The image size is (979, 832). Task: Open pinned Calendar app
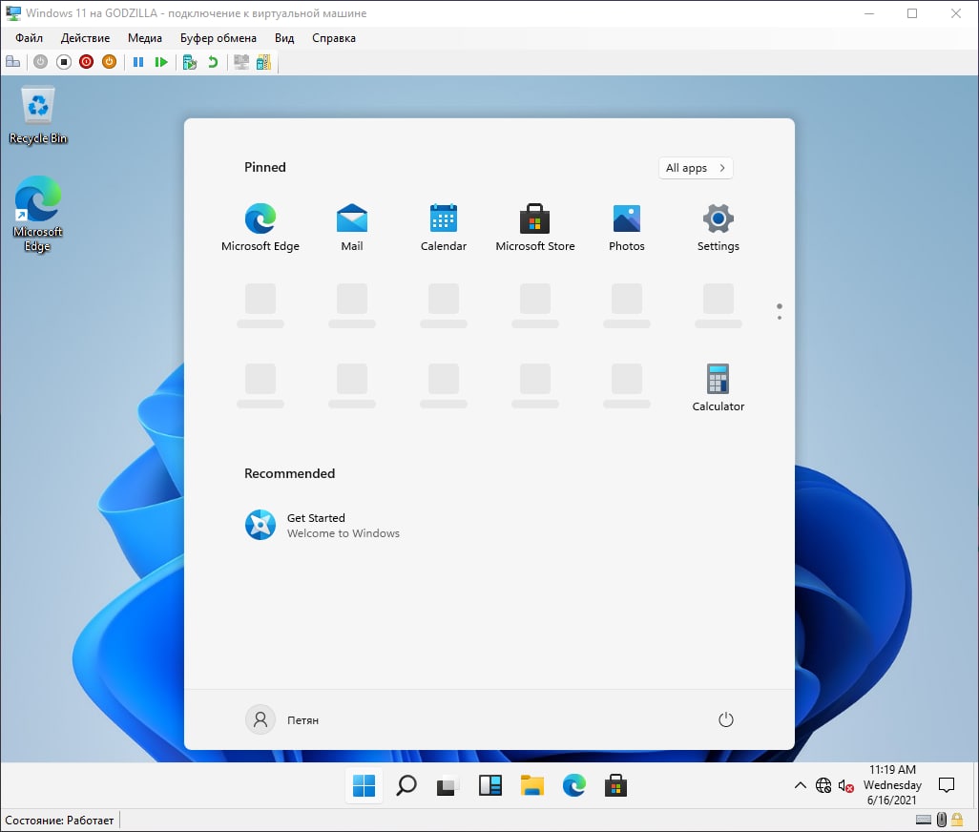(444, 226)
